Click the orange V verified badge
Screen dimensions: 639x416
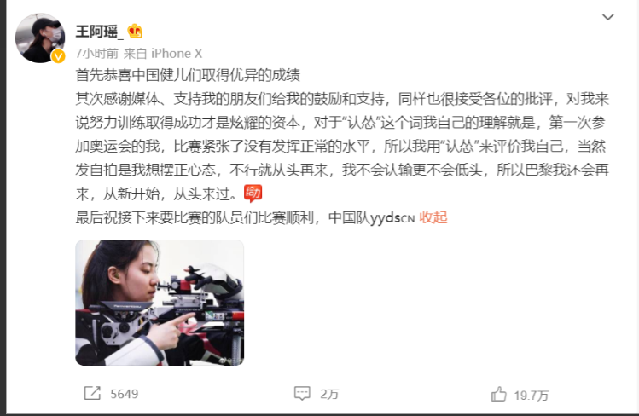tap(58, 56)
